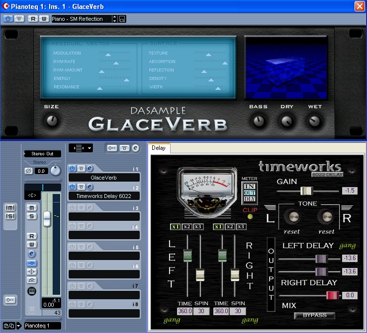Click the SIZE knob on GlaceVerb

tap(52, 121)
